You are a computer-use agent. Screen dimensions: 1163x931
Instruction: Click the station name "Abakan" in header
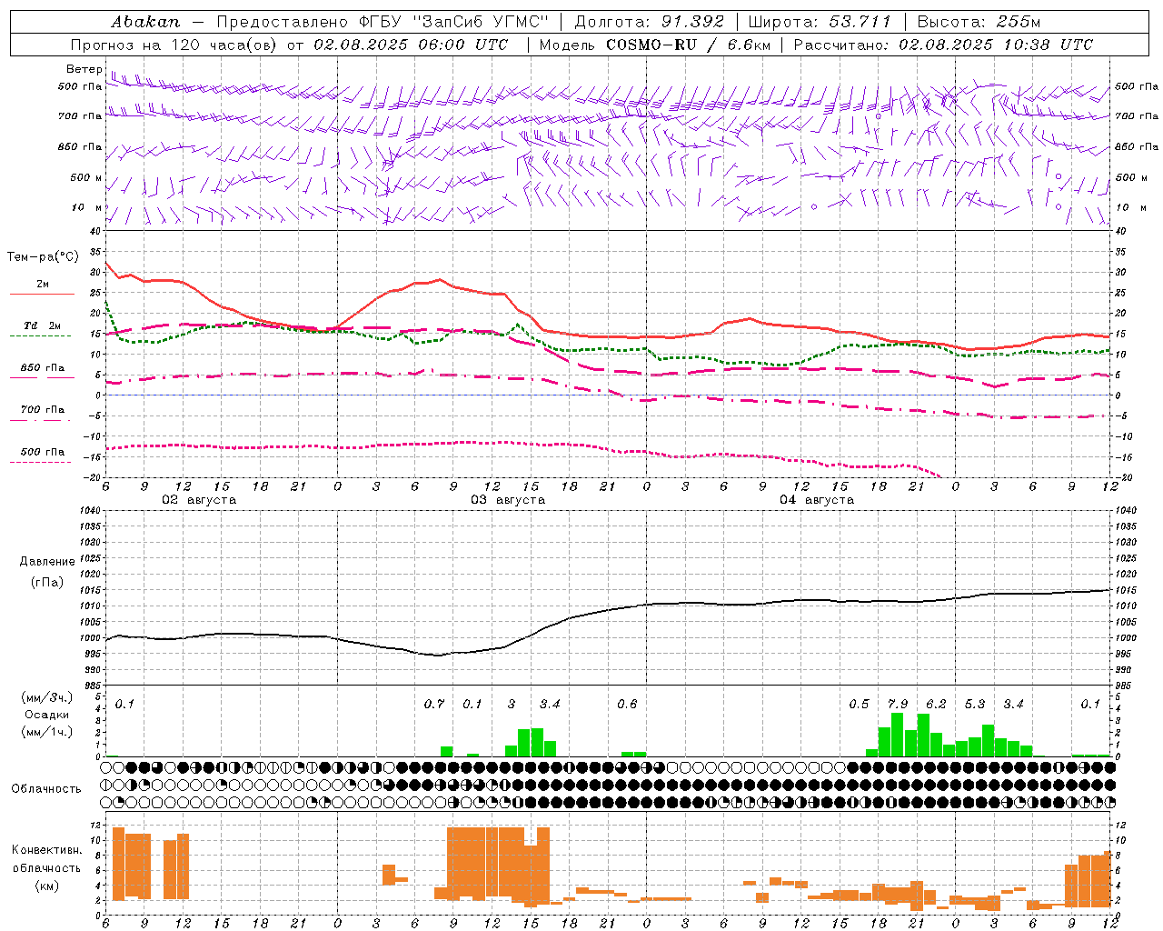tap(145, 22)
